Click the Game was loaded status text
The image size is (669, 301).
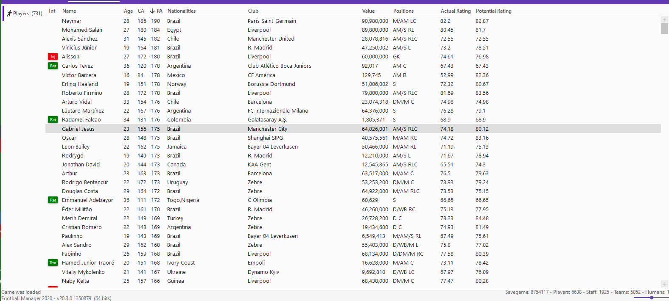click(21, 292)
